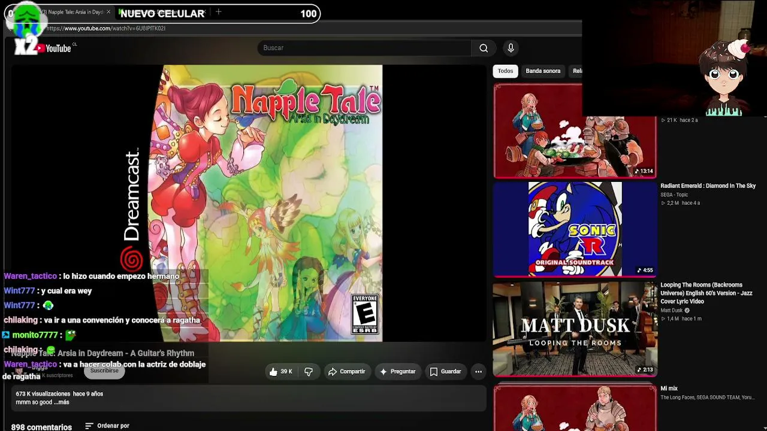This screenshot has width=767, height=431.
Task: Select the Todos filter chip
Action: (x=505, y=71)
